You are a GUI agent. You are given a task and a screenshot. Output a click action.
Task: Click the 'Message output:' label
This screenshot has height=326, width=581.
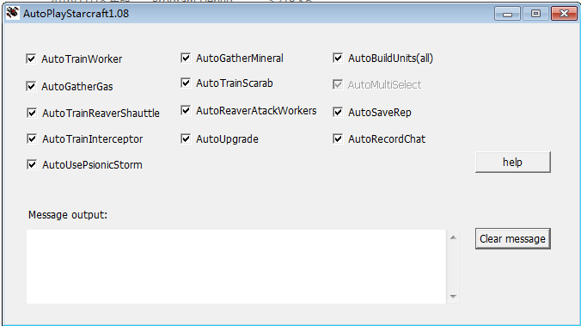pos(68,215)
